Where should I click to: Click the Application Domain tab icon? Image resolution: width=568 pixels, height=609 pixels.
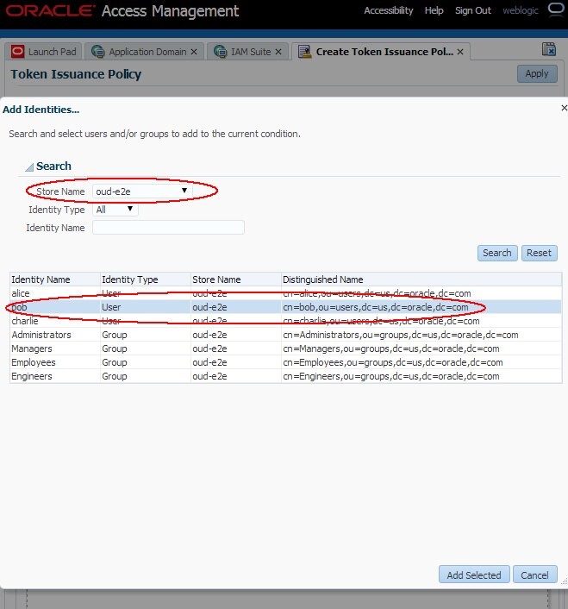97,52
